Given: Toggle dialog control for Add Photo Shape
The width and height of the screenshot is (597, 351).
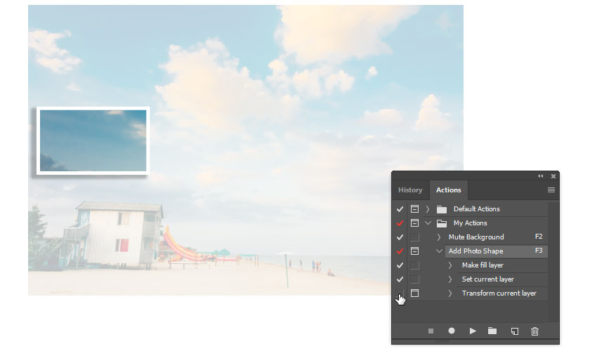Looking at the screenshot, I should [414, 251].
